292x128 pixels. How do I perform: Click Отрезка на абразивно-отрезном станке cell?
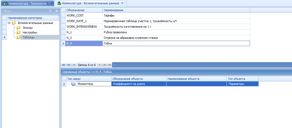176,38
